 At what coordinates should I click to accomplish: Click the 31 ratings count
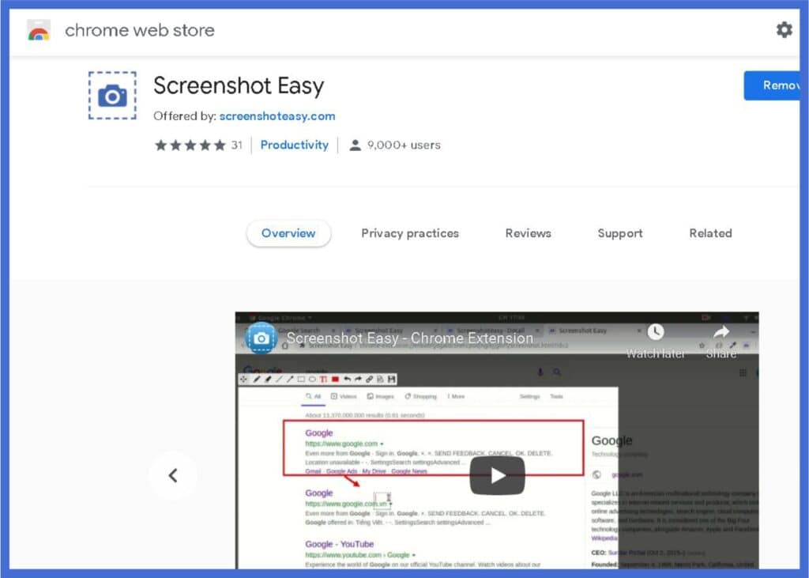pos(237,145)
